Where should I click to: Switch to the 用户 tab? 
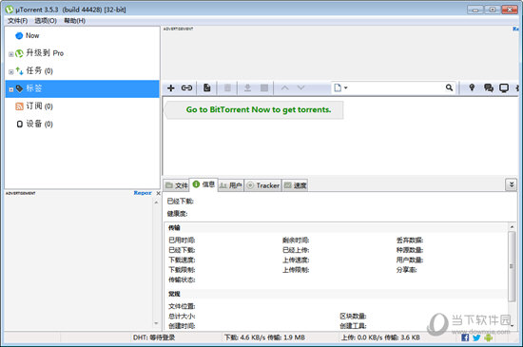click(x=231, y=185)
